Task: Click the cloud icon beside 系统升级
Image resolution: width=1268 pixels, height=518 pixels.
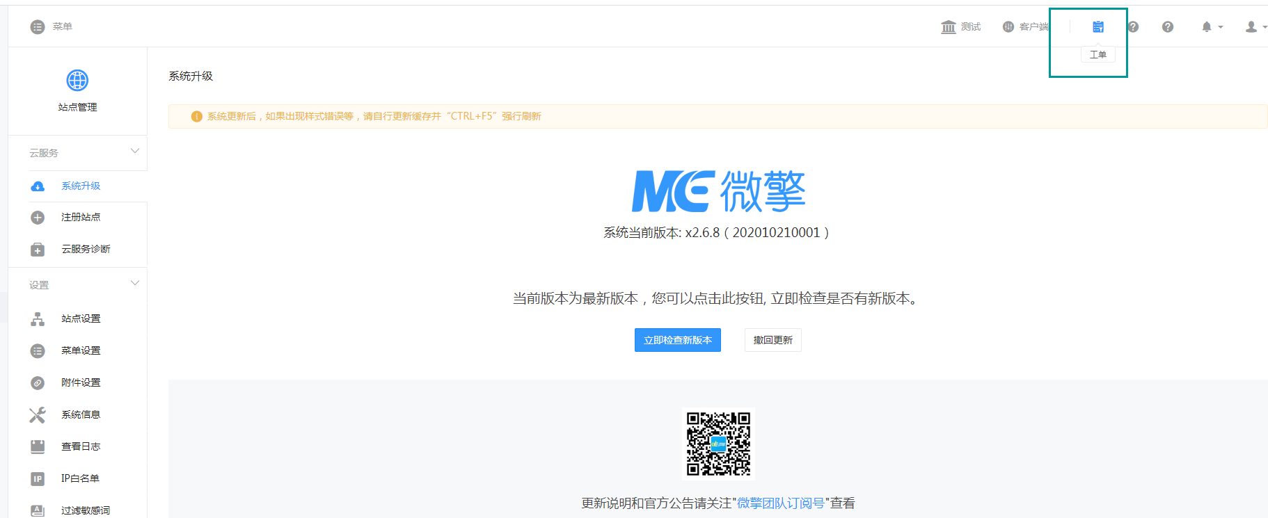Action: (x=38, y=186)
